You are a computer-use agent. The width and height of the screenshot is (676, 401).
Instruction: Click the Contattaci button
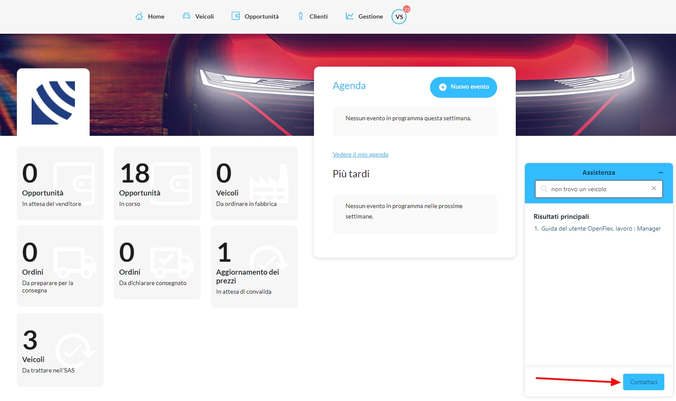[x=644, y=382]
